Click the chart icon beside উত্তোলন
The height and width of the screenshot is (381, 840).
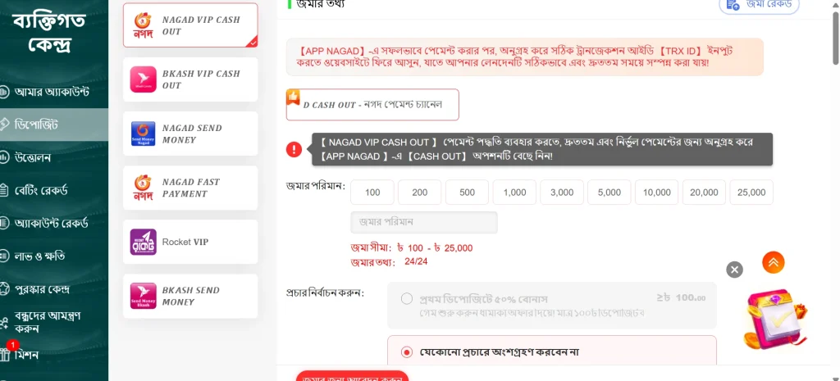point(4,158)
